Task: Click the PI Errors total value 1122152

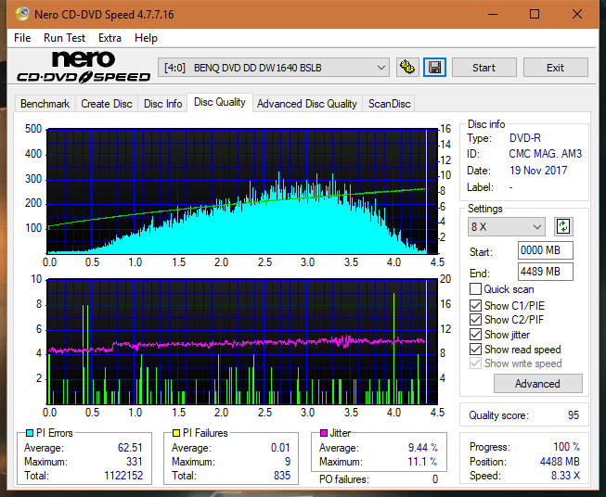Action: pyautogui.click(x=123, y=476)
